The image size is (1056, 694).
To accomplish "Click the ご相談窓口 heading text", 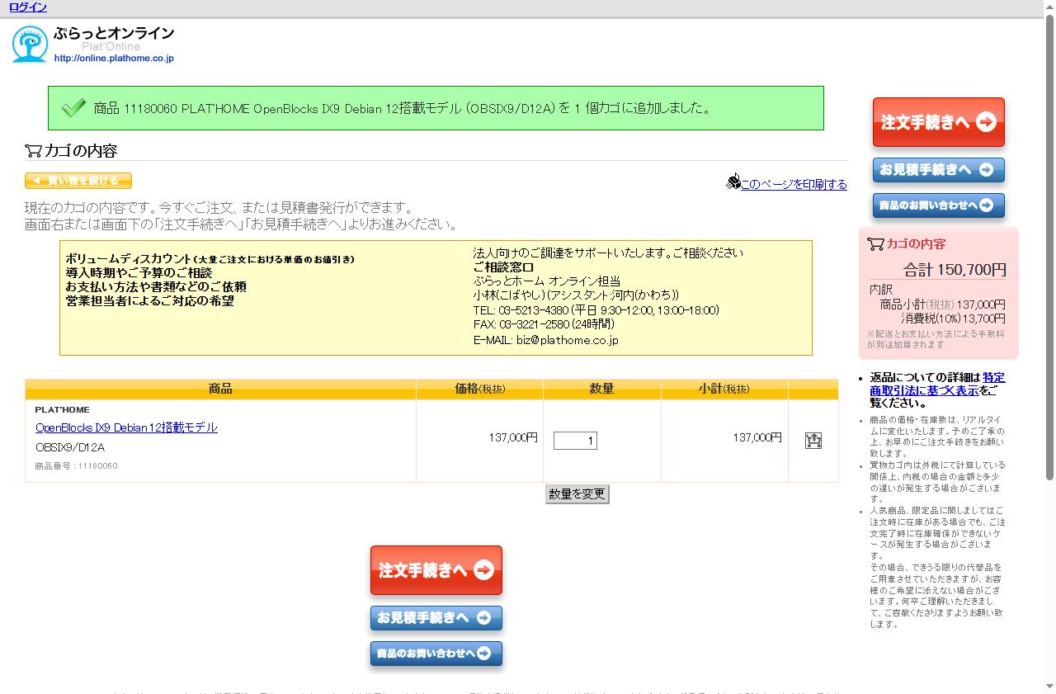I will (x=504, y=267).
